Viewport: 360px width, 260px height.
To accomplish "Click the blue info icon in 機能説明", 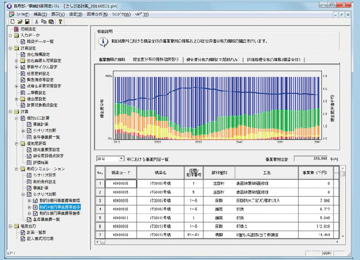I will [x=103, y=42].
